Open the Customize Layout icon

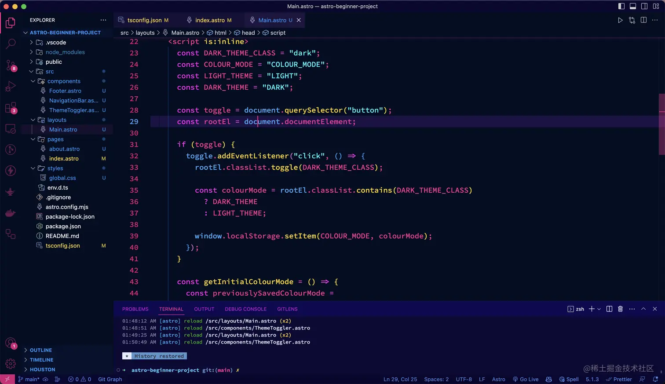[x=656, y=6]
